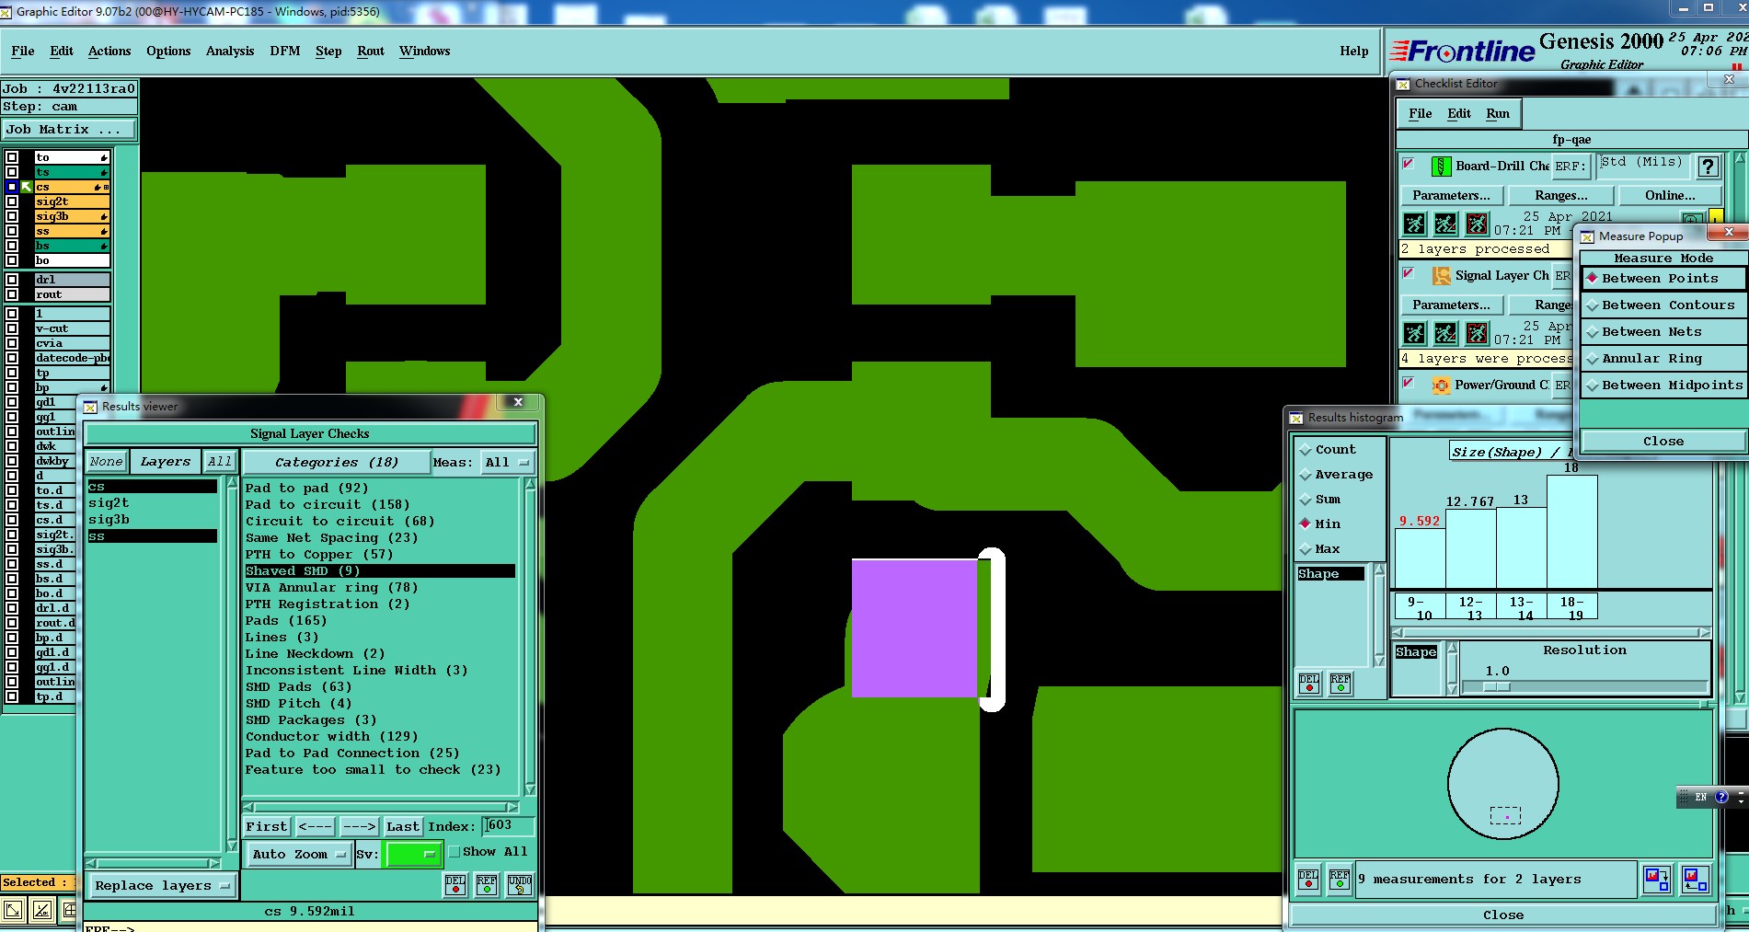Click First button in Results viewer

(x=267, y=827)
